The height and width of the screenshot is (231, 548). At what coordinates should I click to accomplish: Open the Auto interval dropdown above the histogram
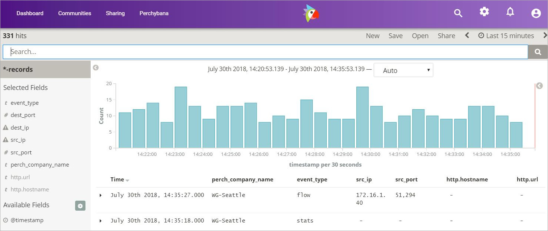coord(403,70)
